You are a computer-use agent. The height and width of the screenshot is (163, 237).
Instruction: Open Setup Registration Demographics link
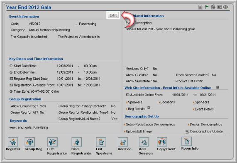pyautogui.click(x=150, y=125)
